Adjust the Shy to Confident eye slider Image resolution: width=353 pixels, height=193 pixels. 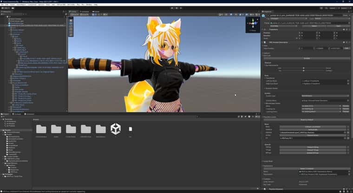click(304, 71)
